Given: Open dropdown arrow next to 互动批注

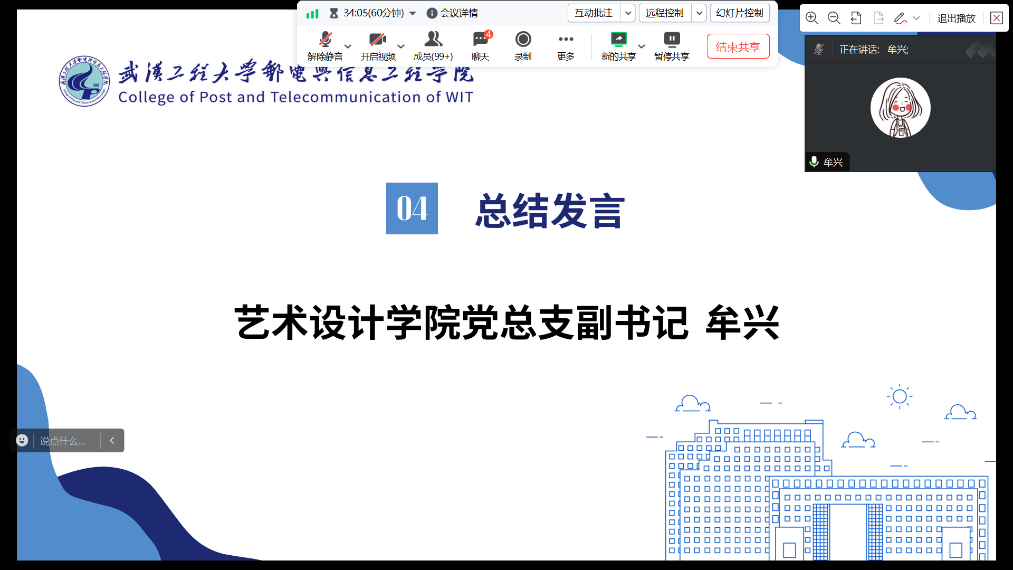Looking at the screenshot, I should tap(628, 13).
